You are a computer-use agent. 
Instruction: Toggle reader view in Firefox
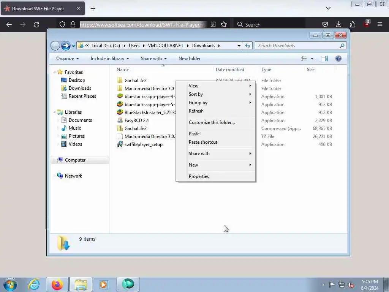(213, 24)
